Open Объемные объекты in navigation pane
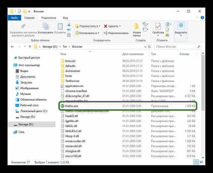Screen dimensions: 213x173 pos(31,100)
